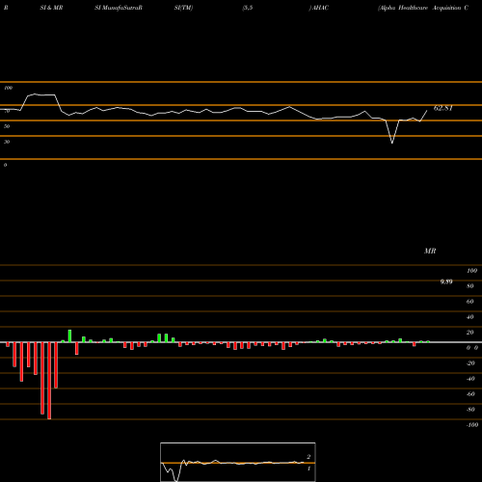
Task: Click the 80 label on the MR right axis
Action: [x=470, y=286]
